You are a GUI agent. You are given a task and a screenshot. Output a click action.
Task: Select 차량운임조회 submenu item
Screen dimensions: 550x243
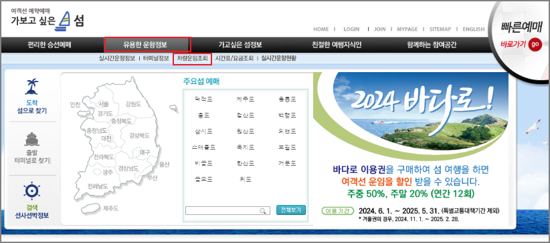click(x=193, y=59)
